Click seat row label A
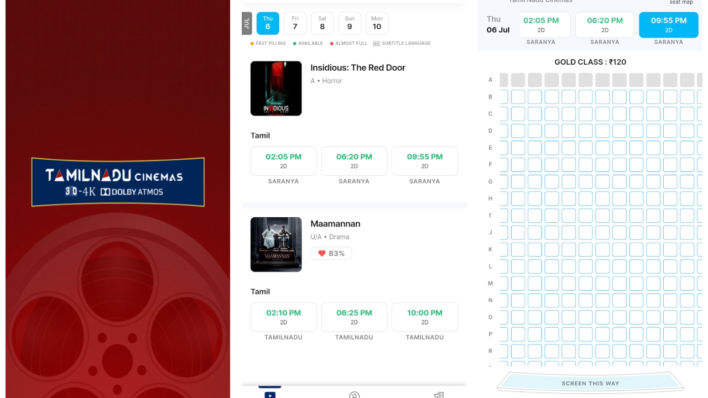 pyautogui.click(x=490, y=80)
